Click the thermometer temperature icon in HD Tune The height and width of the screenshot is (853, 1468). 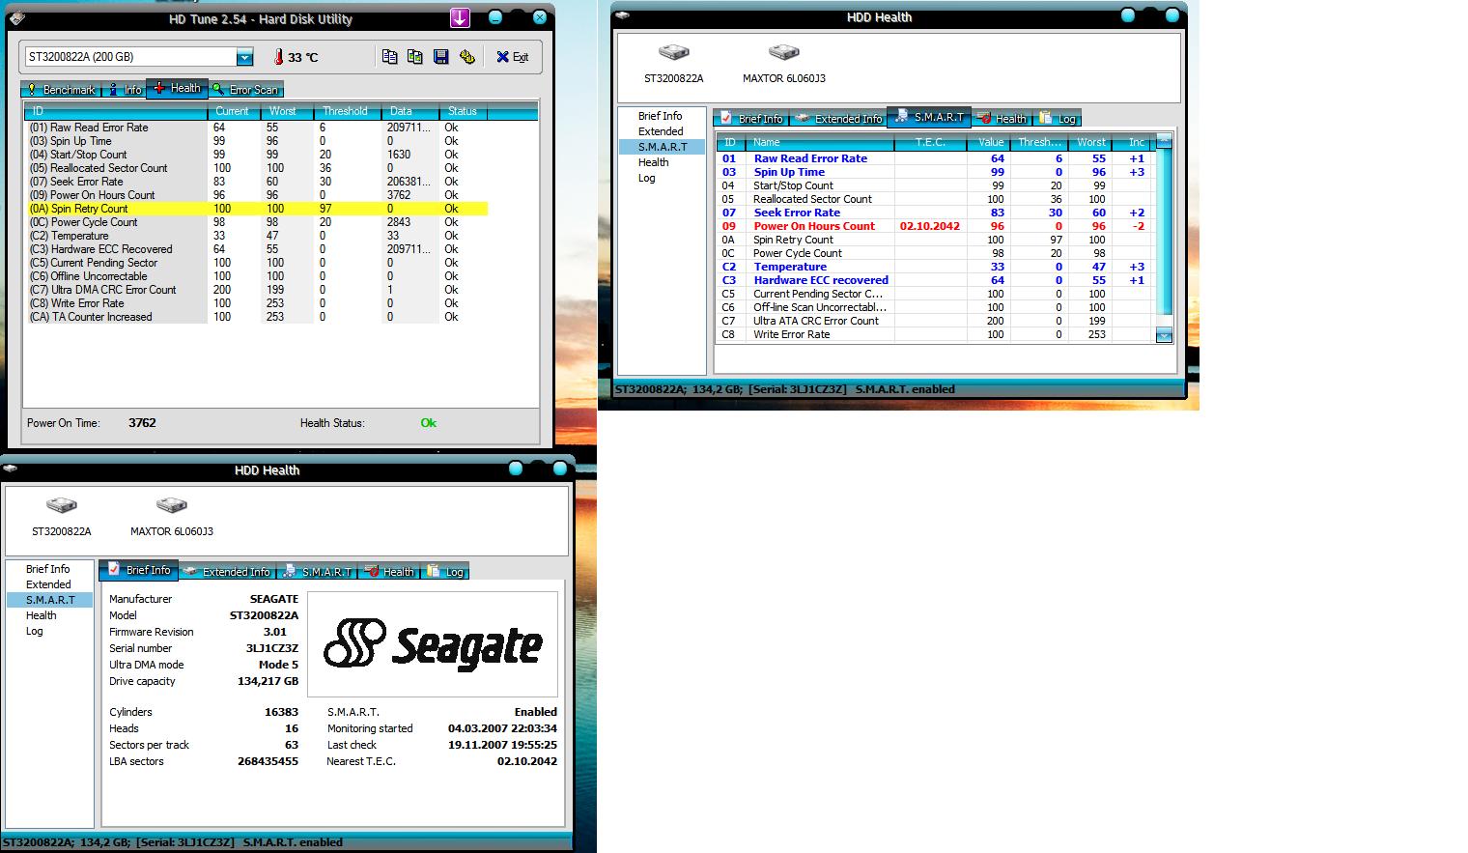278,57
